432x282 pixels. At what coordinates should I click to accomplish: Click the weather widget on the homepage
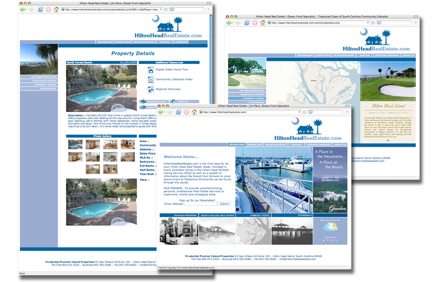[330, 231]
